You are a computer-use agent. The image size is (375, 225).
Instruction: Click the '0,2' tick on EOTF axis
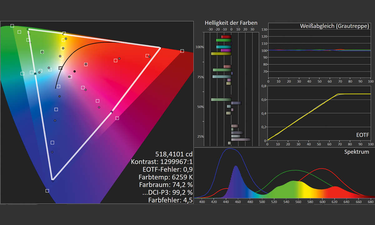coord(264,127)
